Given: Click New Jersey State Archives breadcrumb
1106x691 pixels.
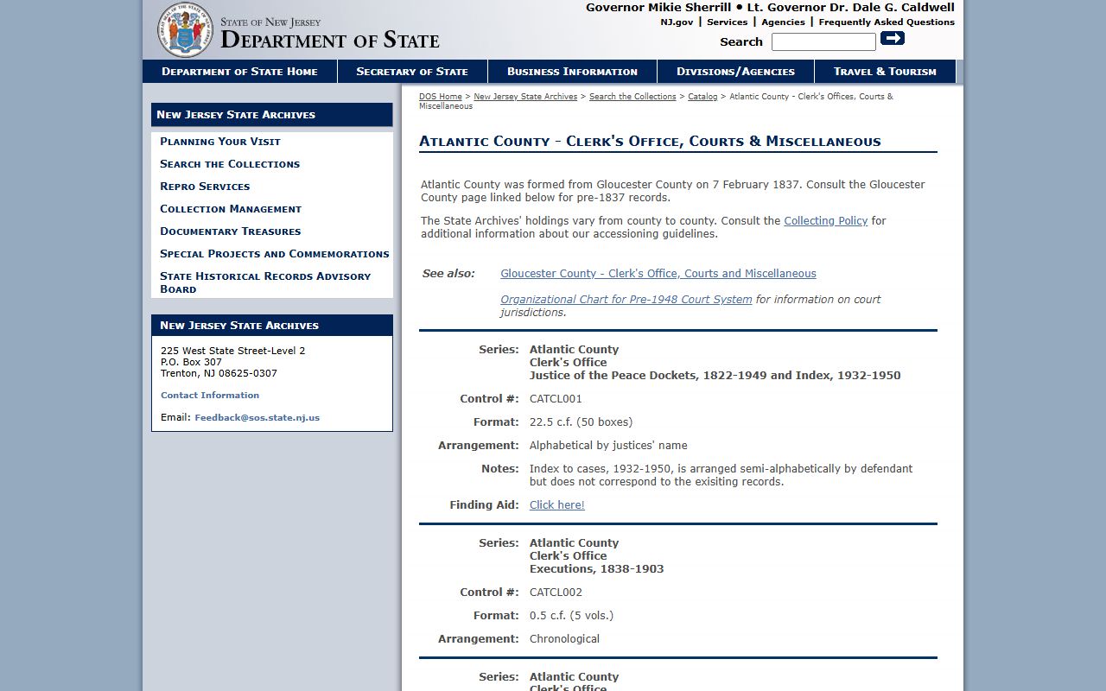Looking at the screenshot, I should click(x=525, y=97).
